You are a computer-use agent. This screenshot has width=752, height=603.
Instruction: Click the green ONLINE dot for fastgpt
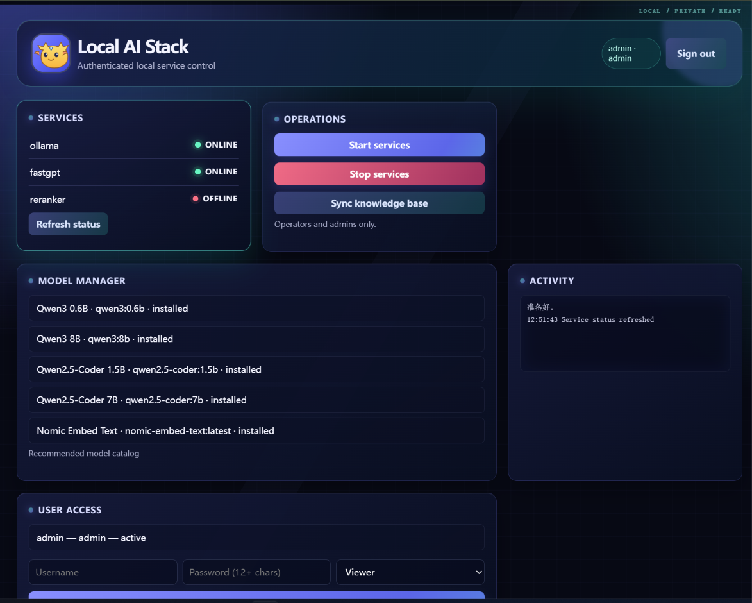pos(197,172)
